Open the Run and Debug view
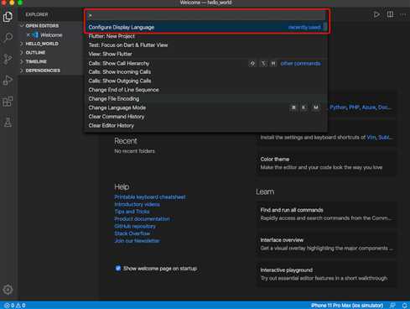Viewport: 410px width, 309px height. click(8, 81)
